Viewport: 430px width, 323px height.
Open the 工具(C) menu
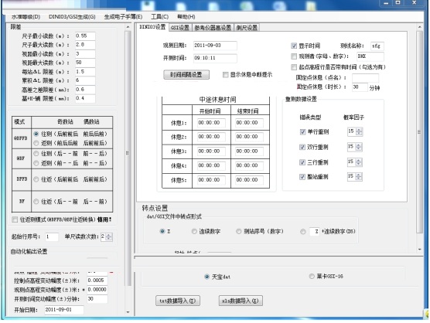[159, 17]
